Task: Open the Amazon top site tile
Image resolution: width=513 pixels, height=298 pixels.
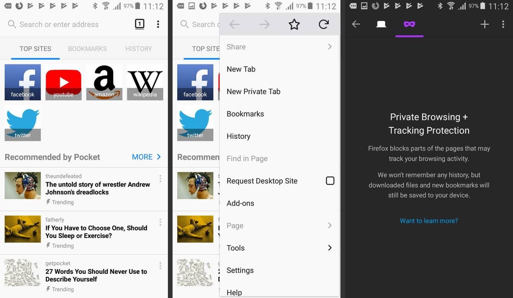Action: click(104, 82)
